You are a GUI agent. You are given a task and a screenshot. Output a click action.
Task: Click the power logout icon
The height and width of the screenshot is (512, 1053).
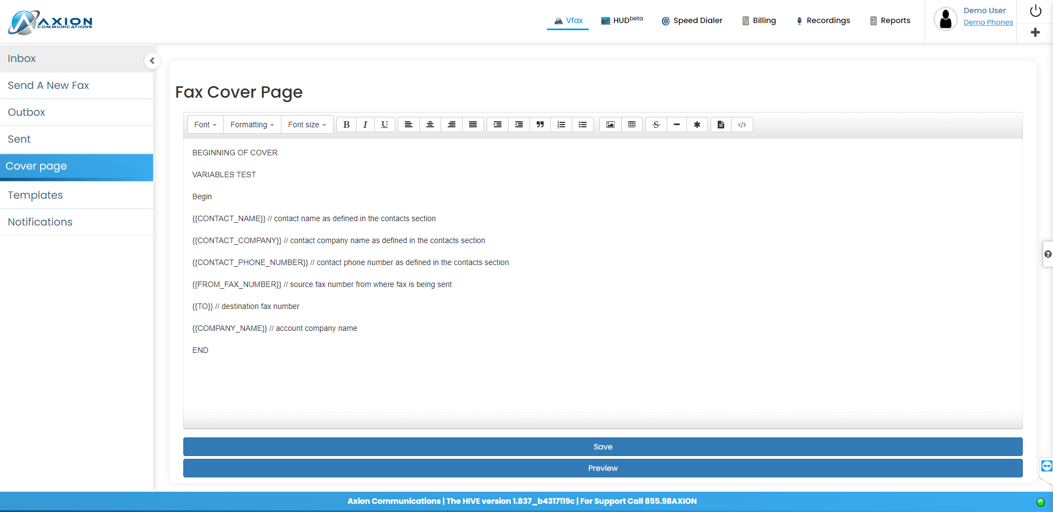coord(1035,11)
